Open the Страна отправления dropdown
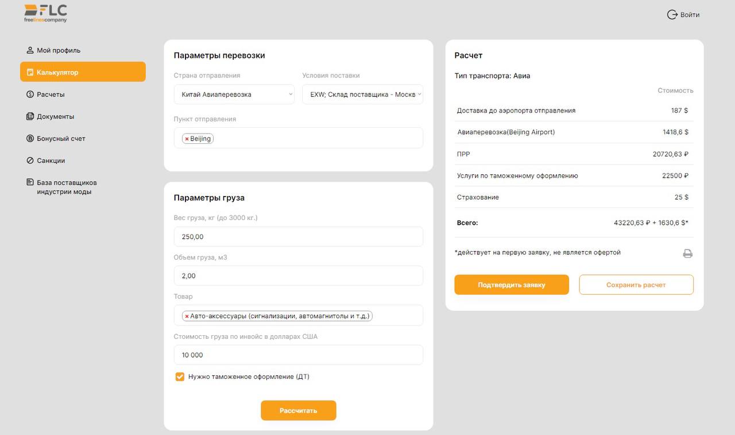735x435 pixels. pos(234,95)
